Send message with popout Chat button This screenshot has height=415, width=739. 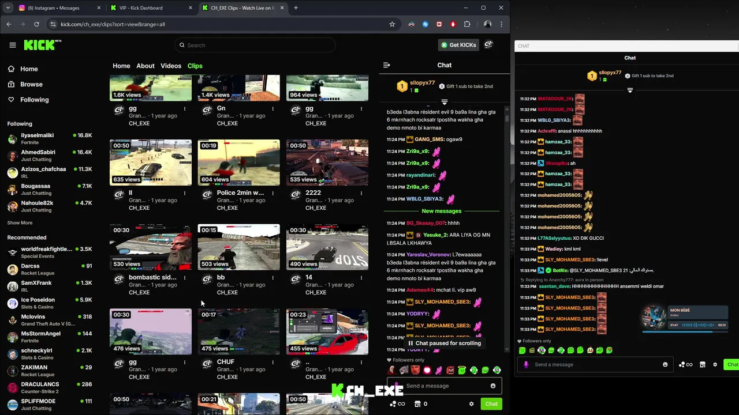[732, 364]
